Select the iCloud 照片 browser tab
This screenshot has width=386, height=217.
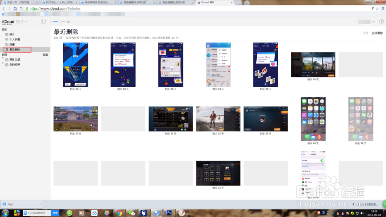coord(214,2)
